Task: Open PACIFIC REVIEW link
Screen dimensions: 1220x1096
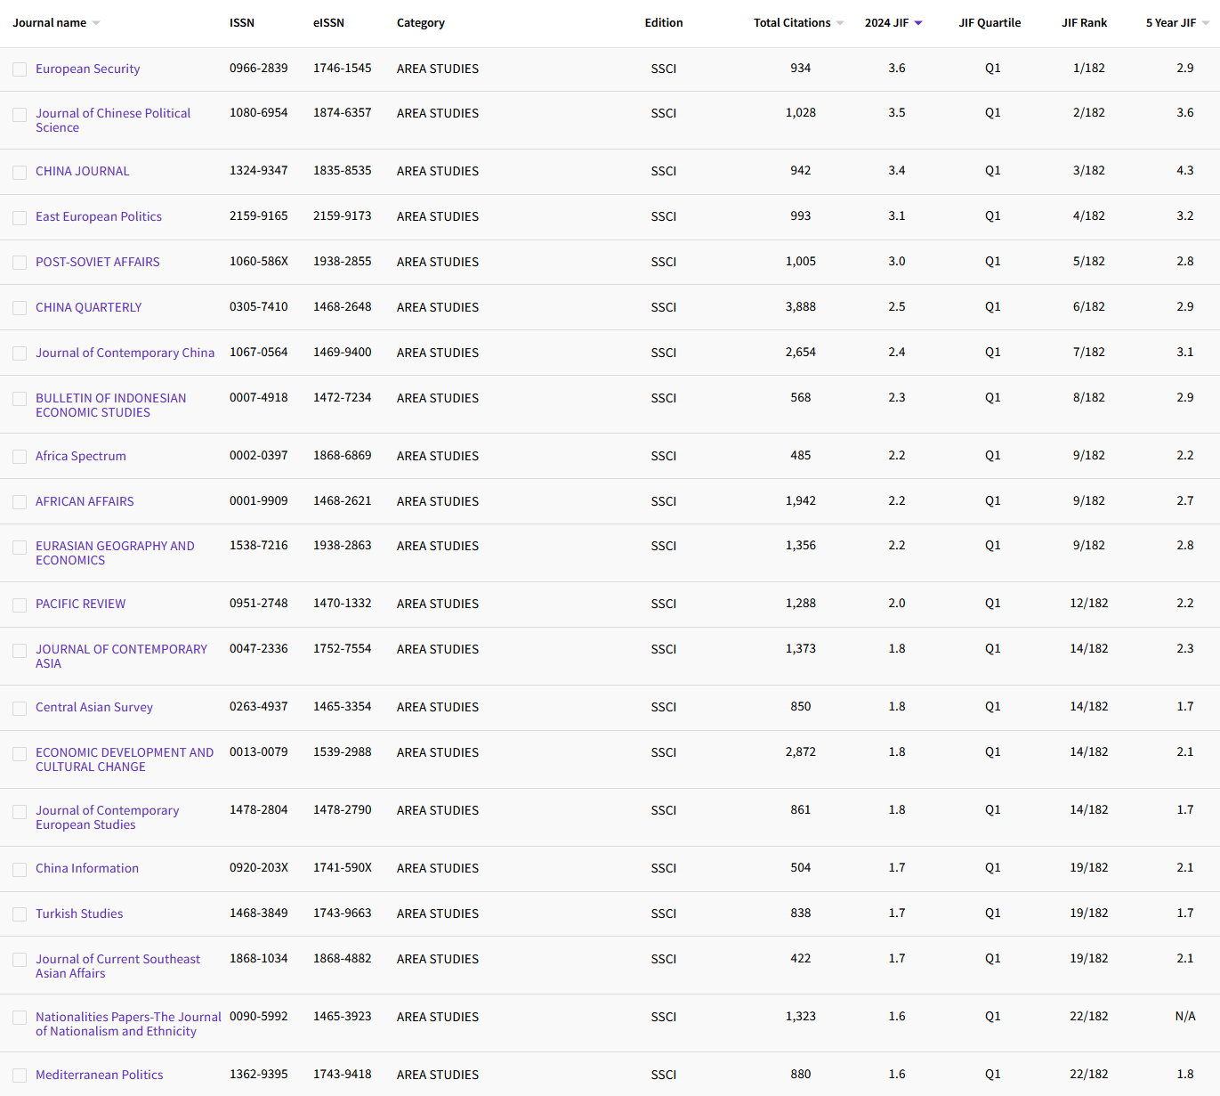Action: coord(80,604)
